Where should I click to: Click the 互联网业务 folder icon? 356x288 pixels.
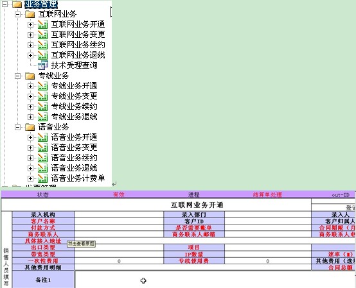[30, 14]
